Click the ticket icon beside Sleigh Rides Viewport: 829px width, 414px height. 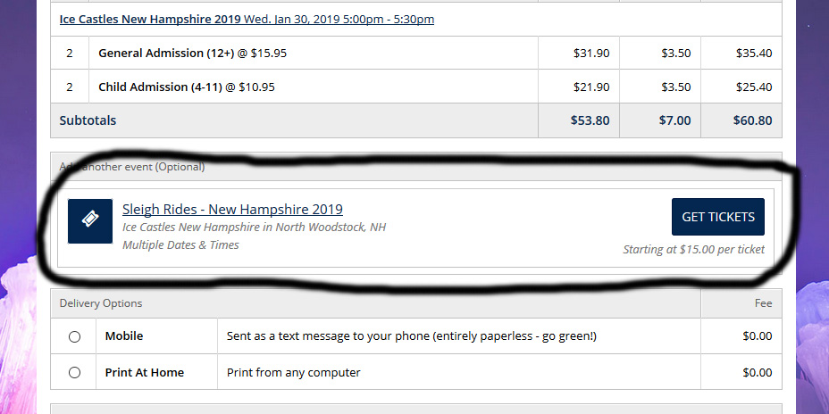click(x=90, y=220)
